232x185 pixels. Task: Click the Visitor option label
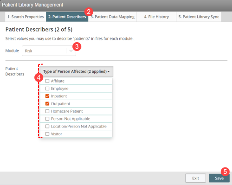click(x=57, y=134)
